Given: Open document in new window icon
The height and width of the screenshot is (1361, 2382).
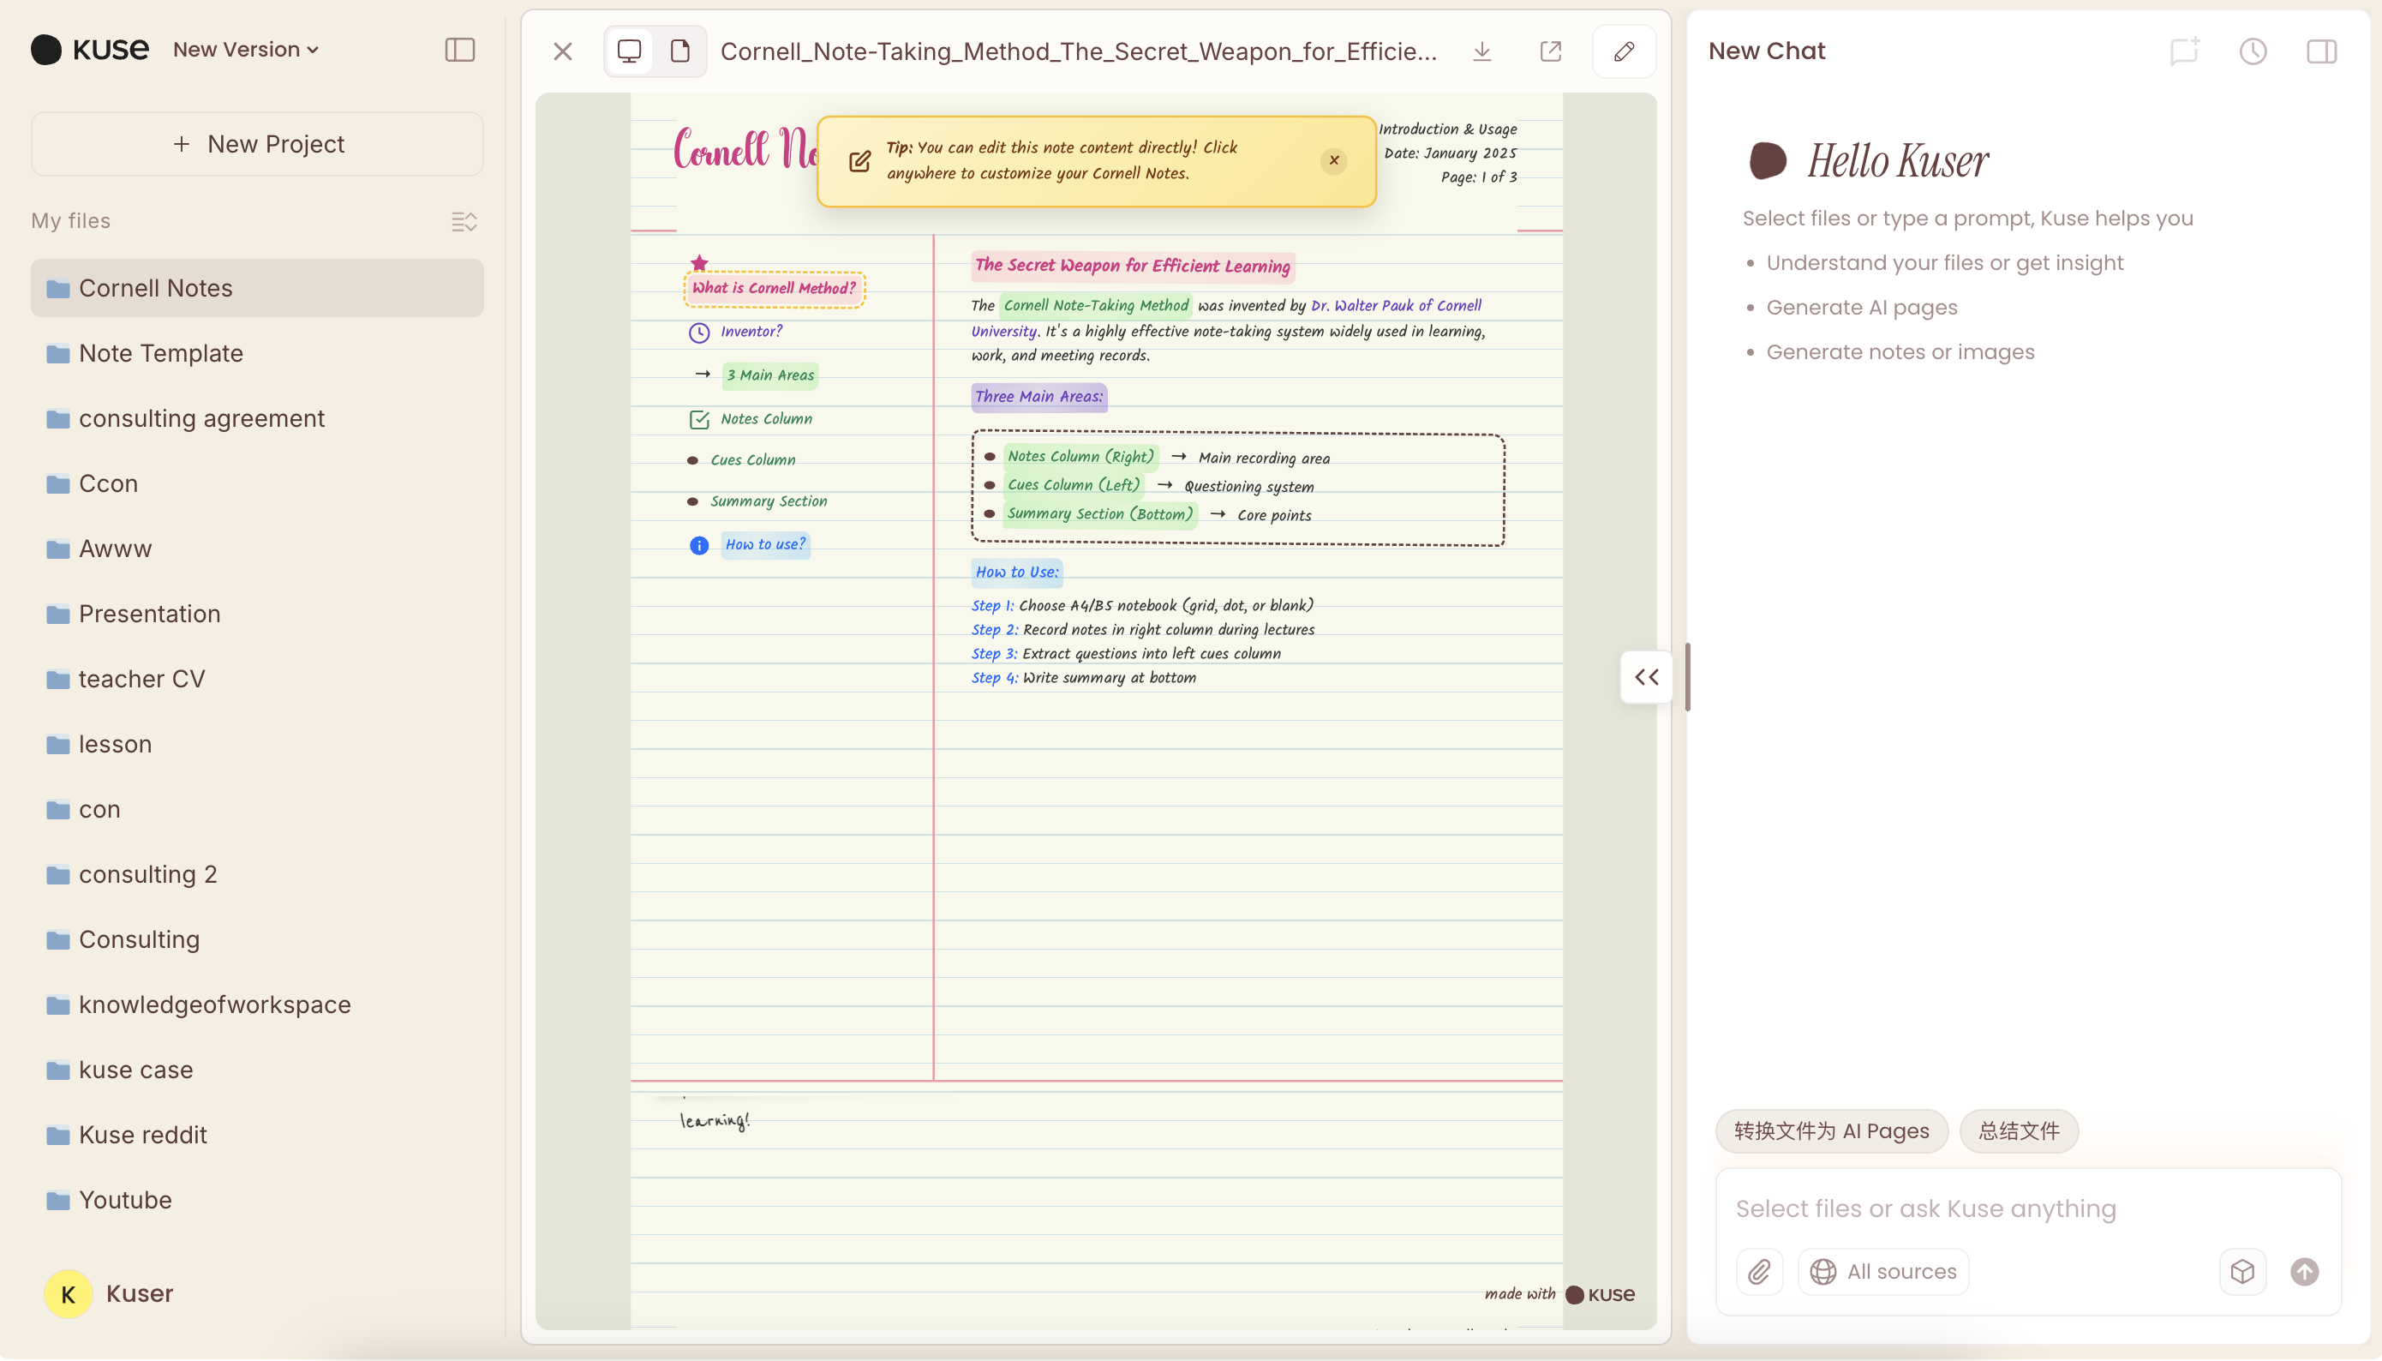Looking at the screenshot, I should coord(1550,51).
